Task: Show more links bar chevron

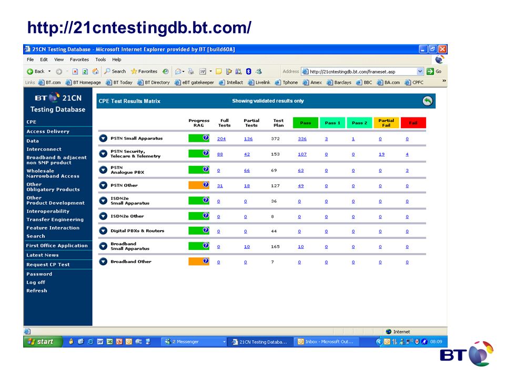Action: (444, 81)
